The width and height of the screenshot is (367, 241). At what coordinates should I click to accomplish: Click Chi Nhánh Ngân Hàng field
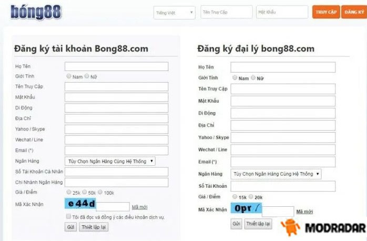point(116,183)
